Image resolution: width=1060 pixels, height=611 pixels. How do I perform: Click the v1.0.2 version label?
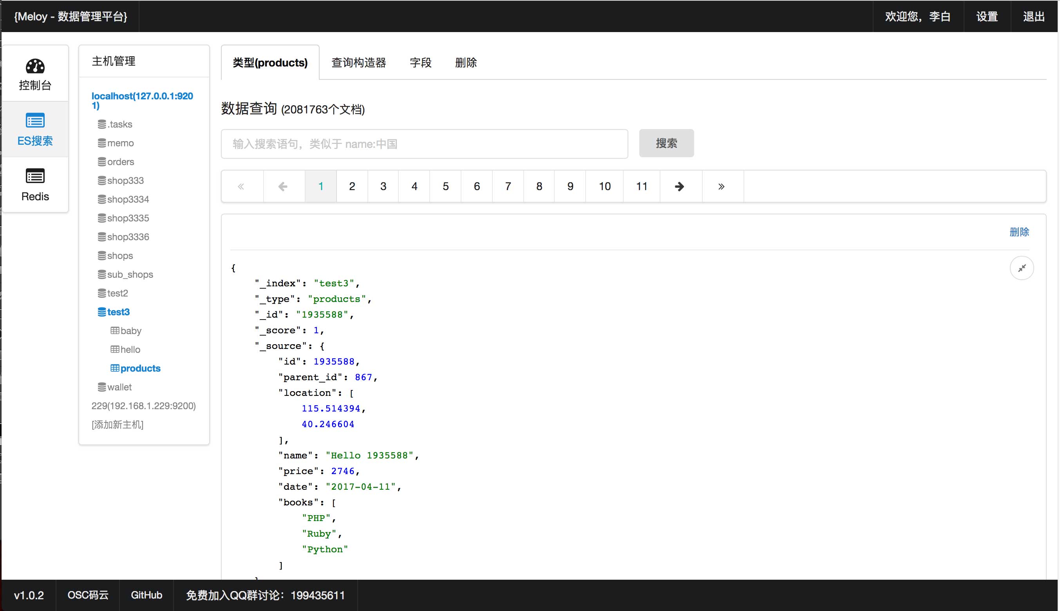click(x=29, y=595)
